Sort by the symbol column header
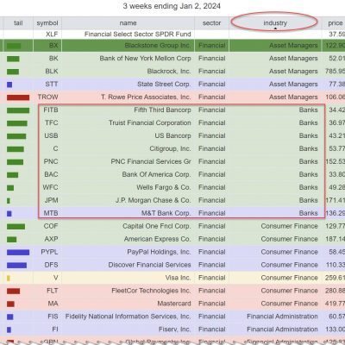The image size is (345, 345). [x=47, y=23]
